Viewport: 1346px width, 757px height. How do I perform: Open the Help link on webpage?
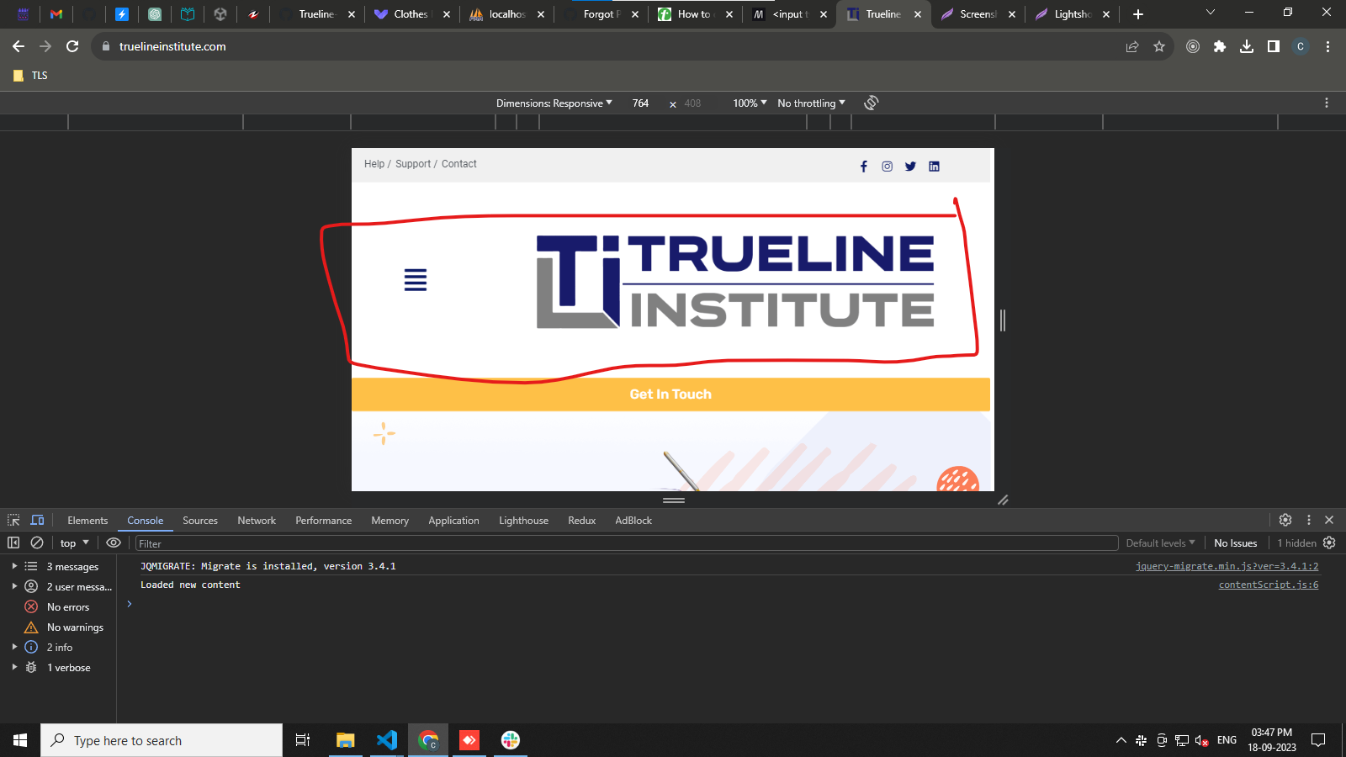374,164
